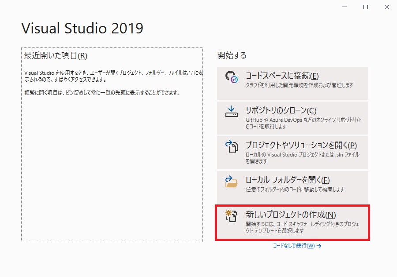The height and width of the screenshot is (277, 397).
Task: Pick ローカル フォルダーを開く(F) option
Action: 292,187
